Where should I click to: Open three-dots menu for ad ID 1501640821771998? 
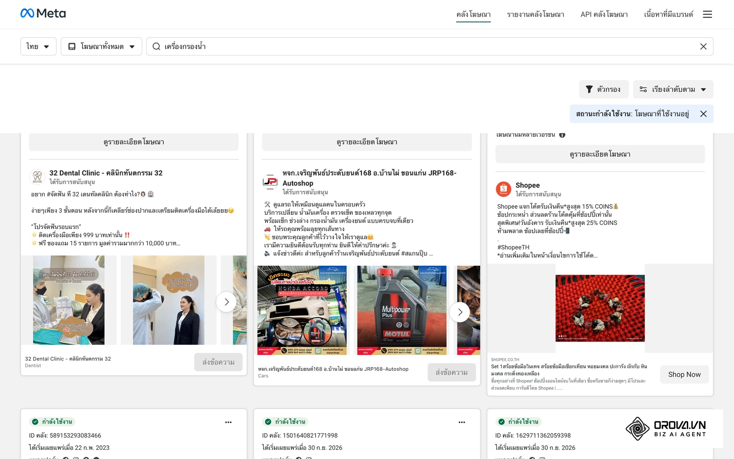pyautogui.click(x=462, y=422)
